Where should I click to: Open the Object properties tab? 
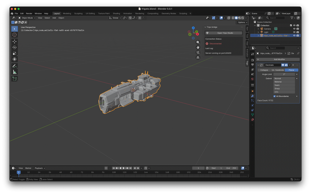(253, 91)
